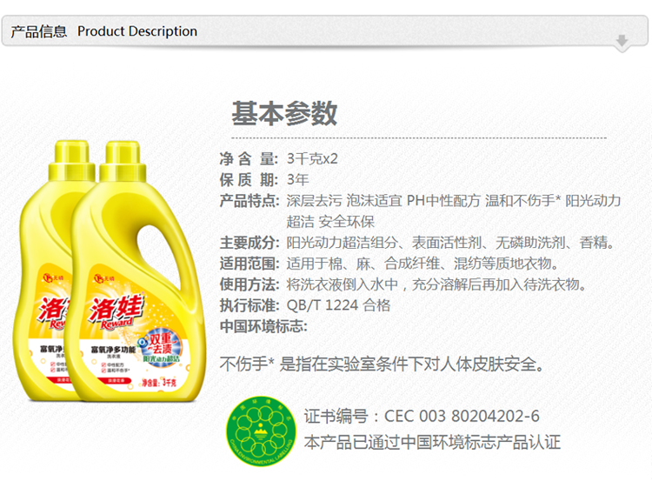Viewport: 652px width, 488px height.
Task: Click the green China Environmental Labelling logo
Action: [x=261, y=431]
